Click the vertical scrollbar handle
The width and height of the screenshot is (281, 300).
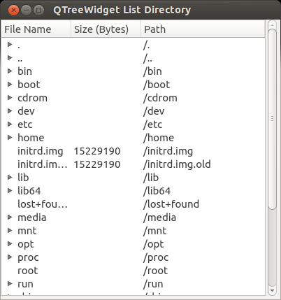[272, 119]
